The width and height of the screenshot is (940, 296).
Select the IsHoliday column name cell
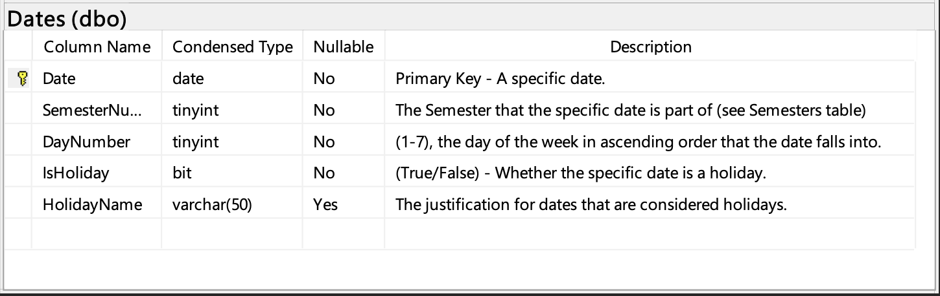pos(76,173)
